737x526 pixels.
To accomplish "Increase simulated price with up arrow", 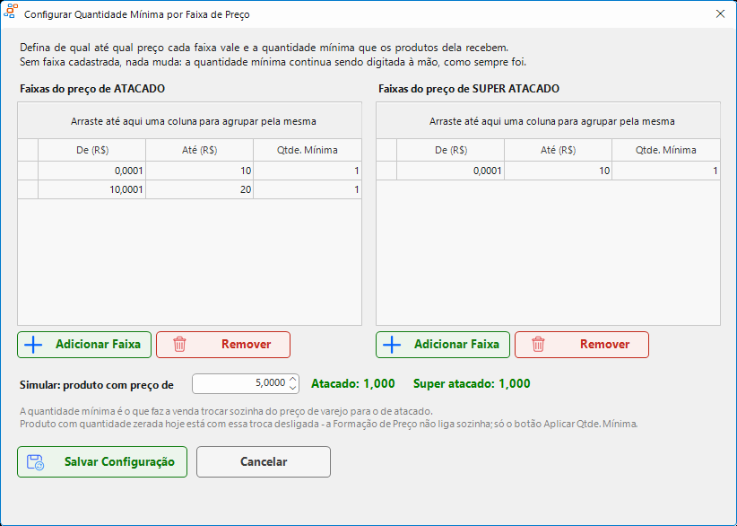I will pyautogui.click(x=293, y=379).
